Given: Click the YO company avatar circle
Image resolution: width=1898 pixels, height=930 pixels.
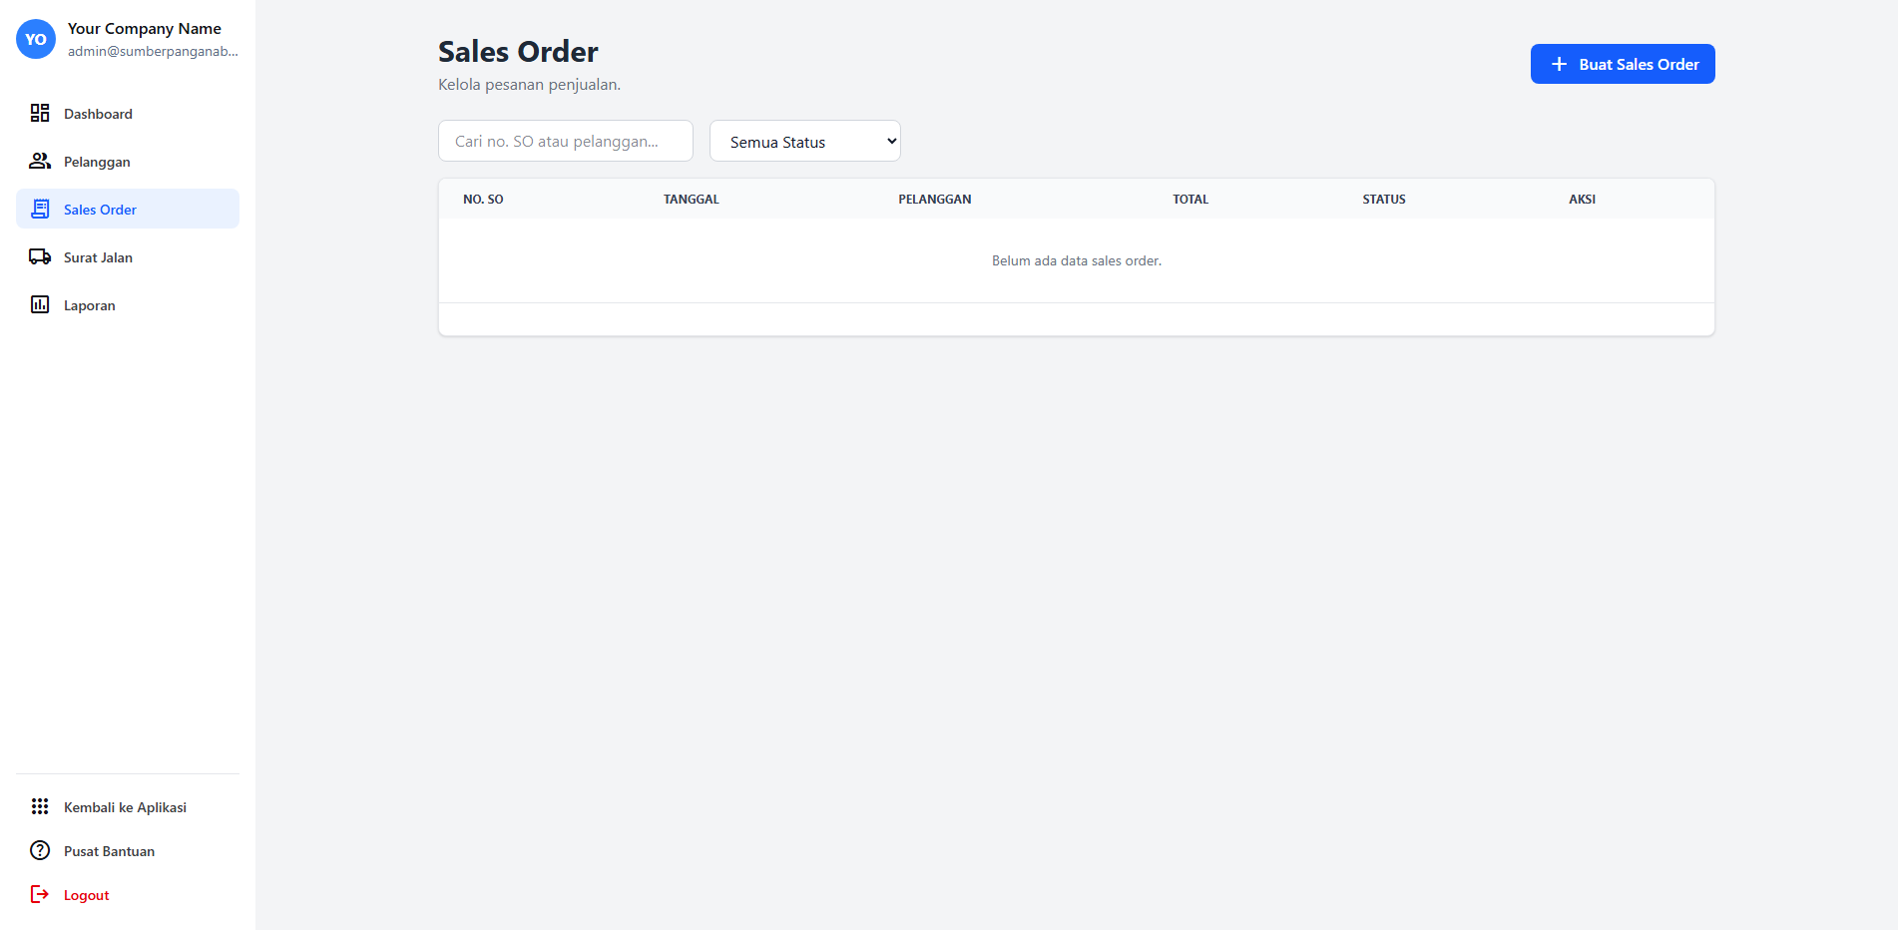Looking at the screenshot, I should [x=35, y=39].
